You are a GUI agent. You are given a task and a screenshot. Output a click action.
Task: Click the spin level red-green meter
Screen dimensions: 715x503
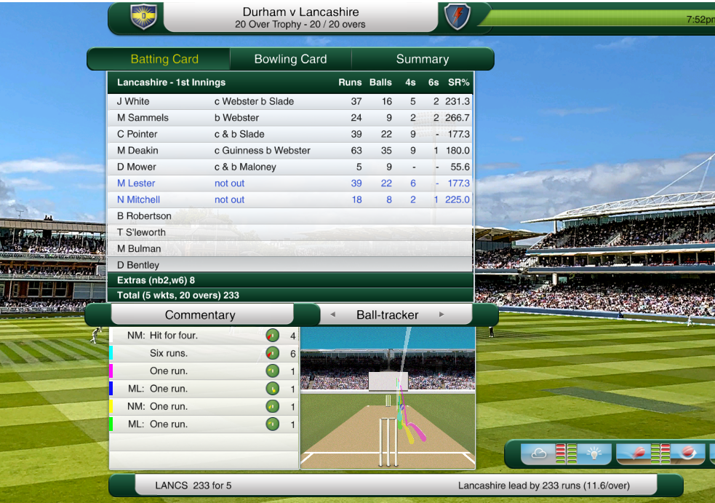(x=666, y=454)
